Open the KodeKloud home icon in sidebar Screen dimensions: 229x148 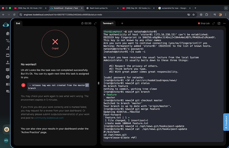8,34
